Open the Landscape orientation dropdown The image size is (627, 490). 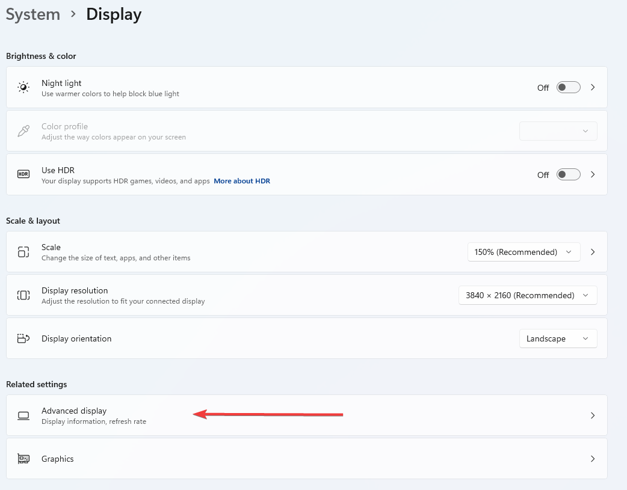(558, 338)
